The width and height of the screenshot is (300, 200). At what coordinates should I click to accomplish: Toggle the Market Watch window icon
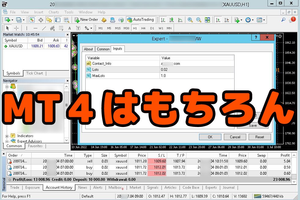[32, 20]
